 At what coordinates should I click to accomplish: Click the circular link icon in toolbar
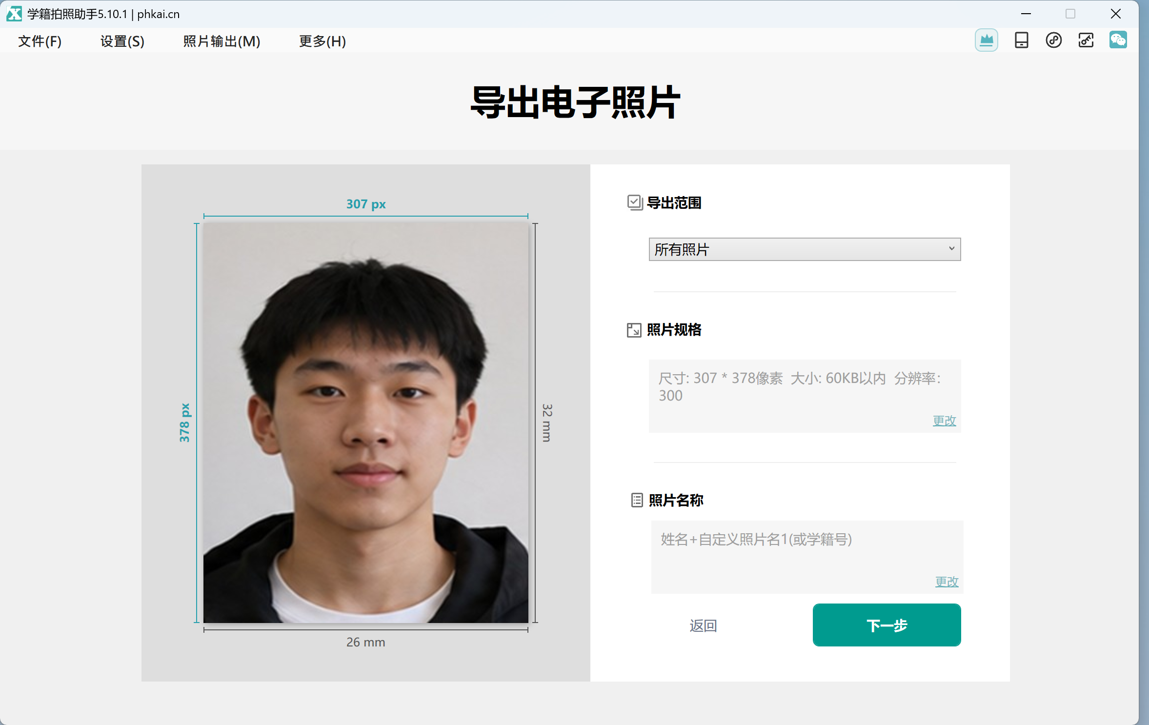point(1053,40)
